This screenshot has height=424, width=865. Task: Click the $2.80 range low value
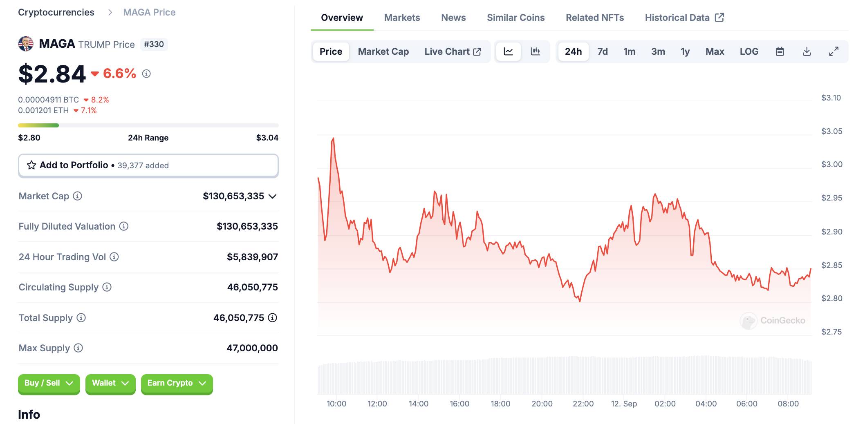point(29,138)
